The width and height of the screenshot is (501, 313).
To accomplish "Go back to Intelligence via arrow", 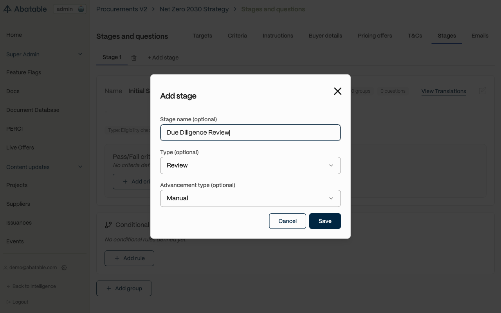I will [9, 286].
